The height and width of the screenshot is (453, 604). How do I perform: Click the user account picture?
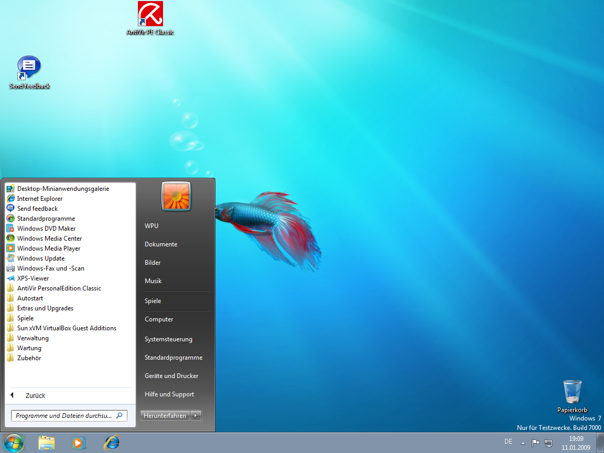coord(176,197)
